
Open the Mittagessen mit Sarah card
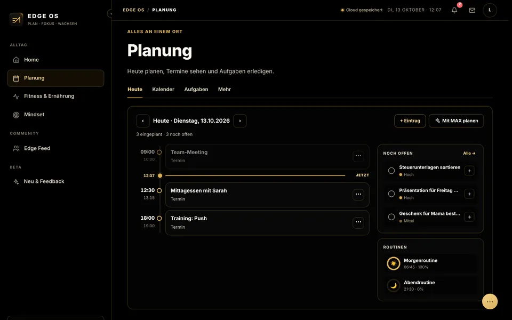coord(267,195)
